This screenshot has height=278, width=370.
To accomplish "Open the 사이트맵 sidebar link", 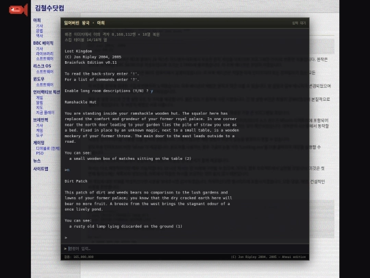I will pyautogui.click(x=40, y=169).
